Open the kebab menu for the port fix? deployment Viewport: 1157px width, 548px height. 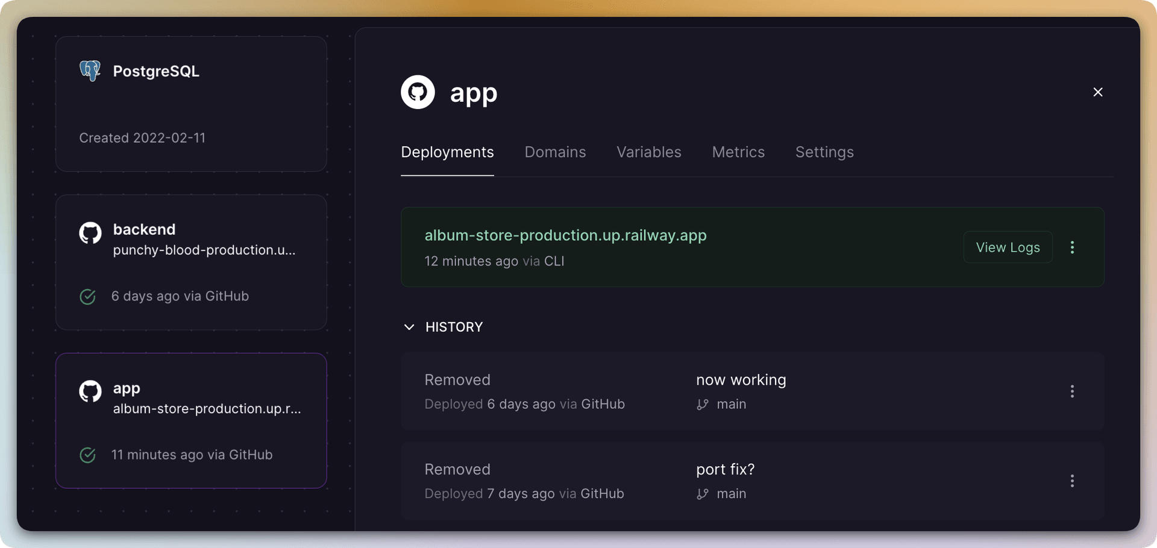tap(1073, 481)
